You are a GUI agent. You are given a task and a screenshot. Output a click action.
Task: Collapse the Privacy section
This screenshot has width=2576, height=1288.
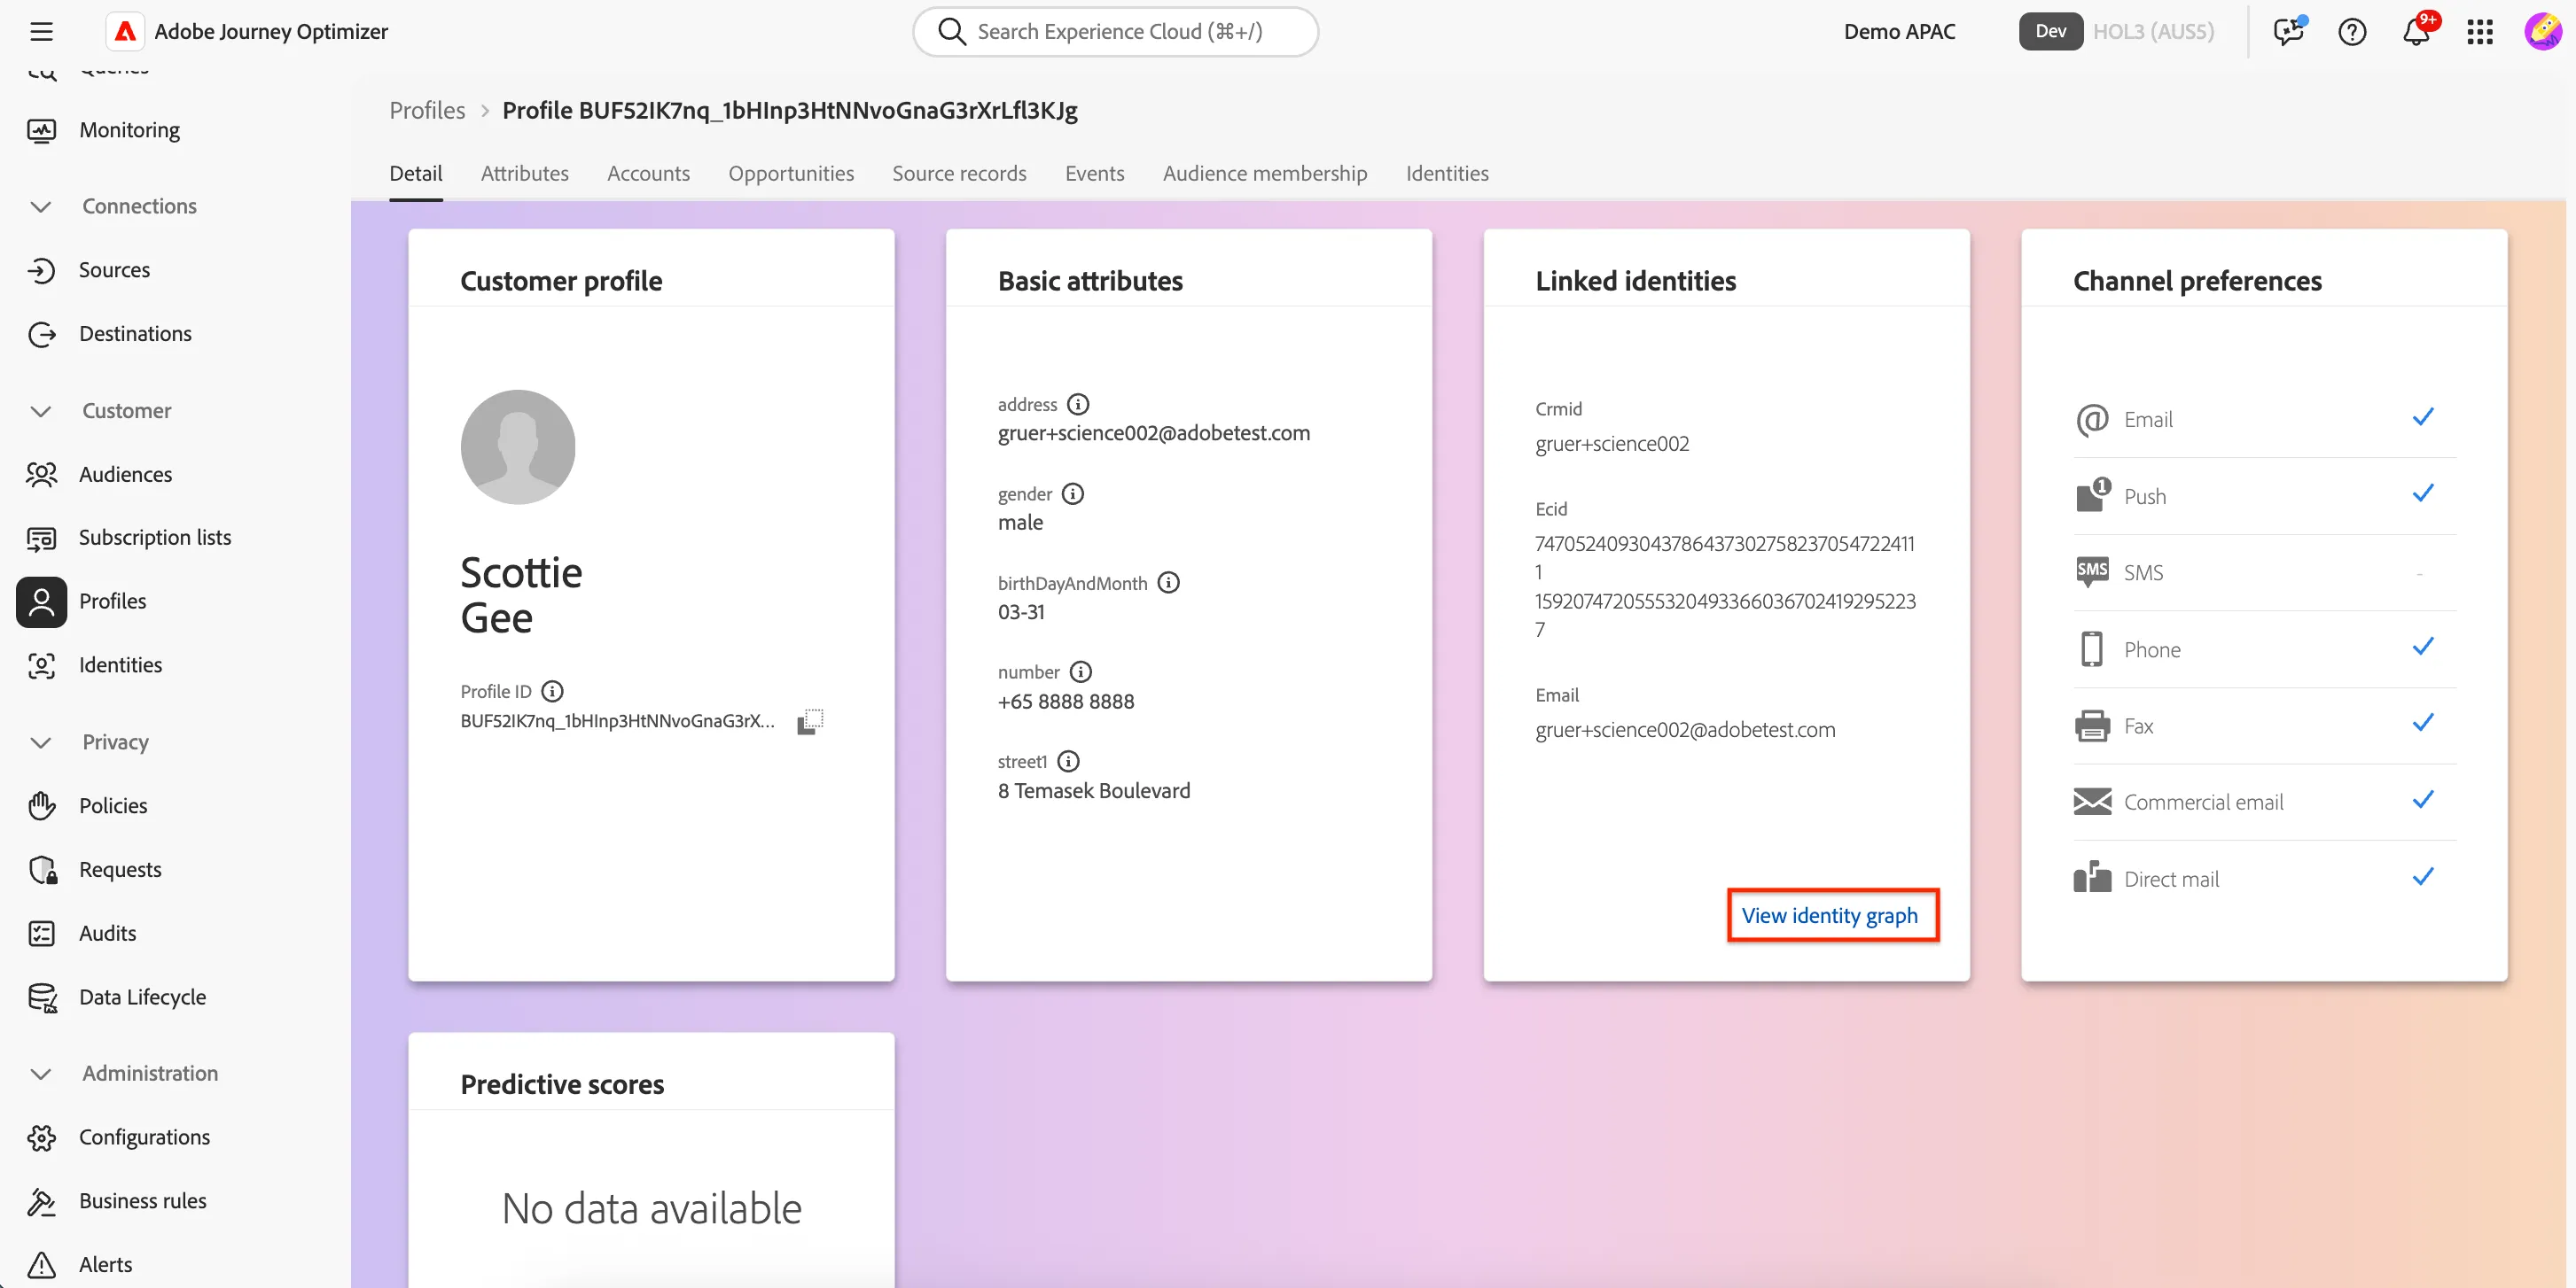click(x=41, y=742)
